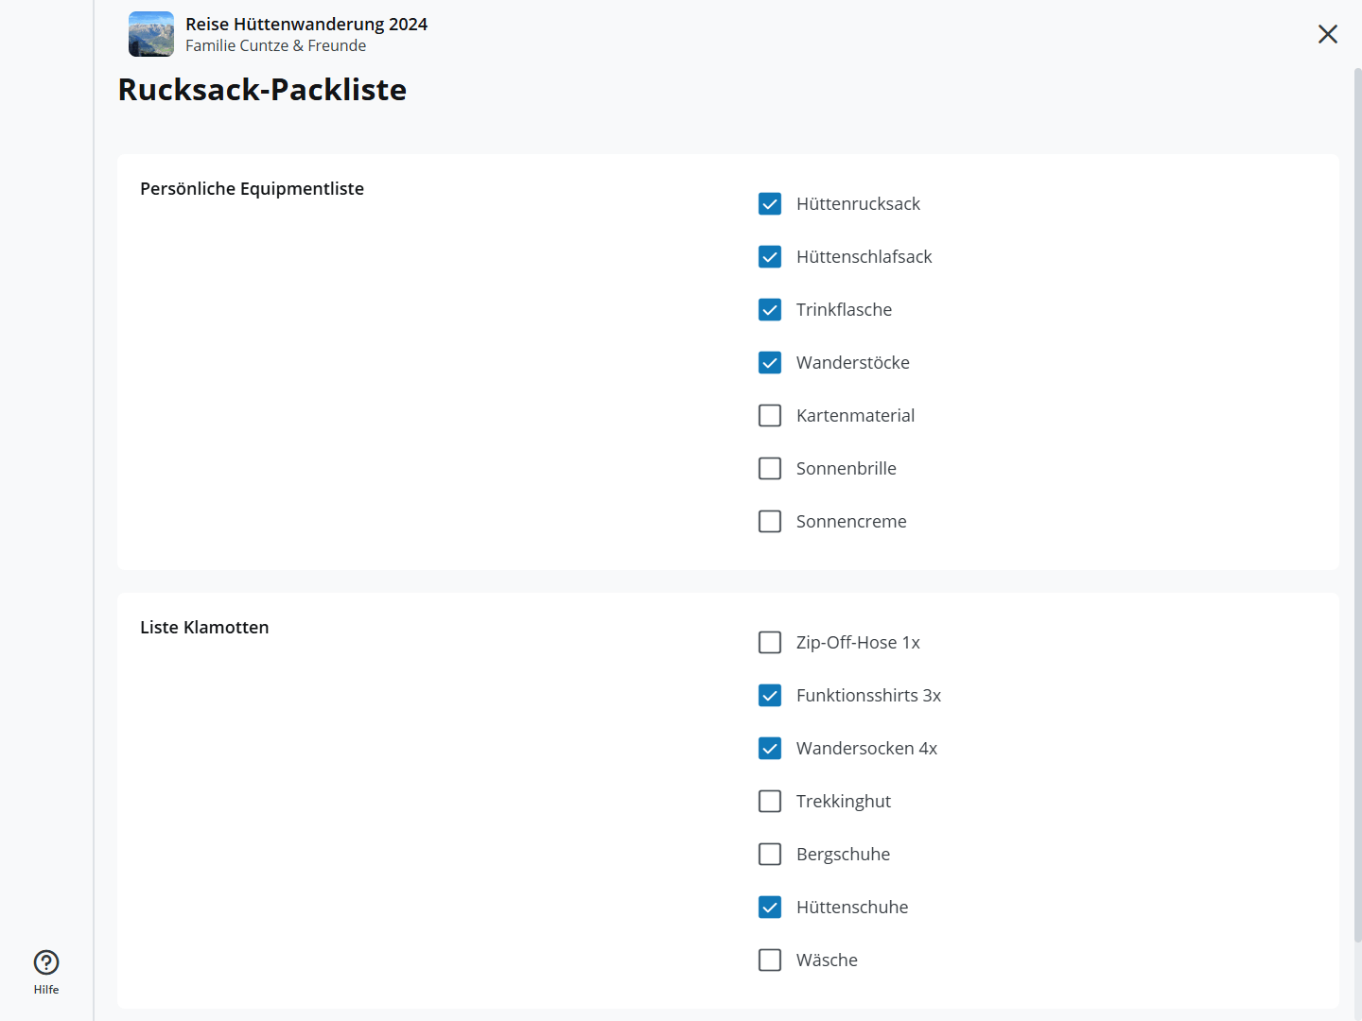Click the Familie Cuntze & Freunde subtitle
This screenshot has height=1021, width=1362.
point(275,45)
